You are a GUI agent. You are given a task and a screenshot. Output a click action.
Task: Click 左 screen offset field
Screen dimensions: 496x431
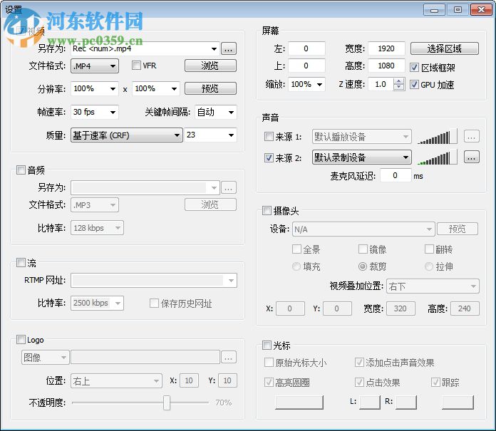[x=306, y=48]
